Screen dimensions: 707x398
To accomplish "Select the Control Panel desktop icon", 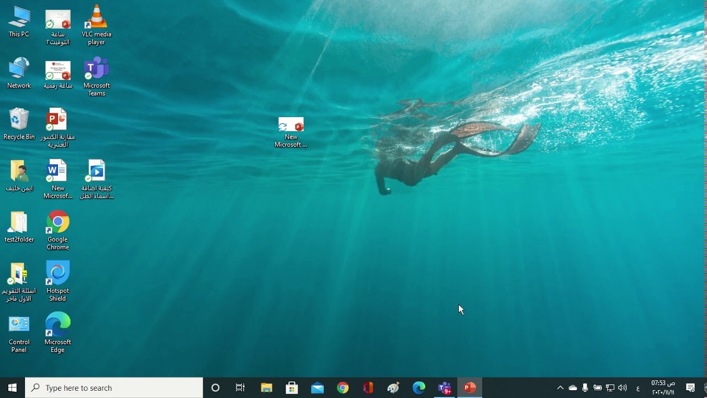I will coord(19,334).
